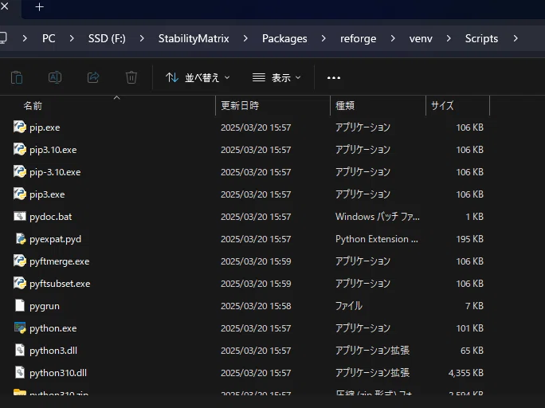The image size is (545, 408).
Task: Expand chevron after Packages
Action: (x=323, y=38)
